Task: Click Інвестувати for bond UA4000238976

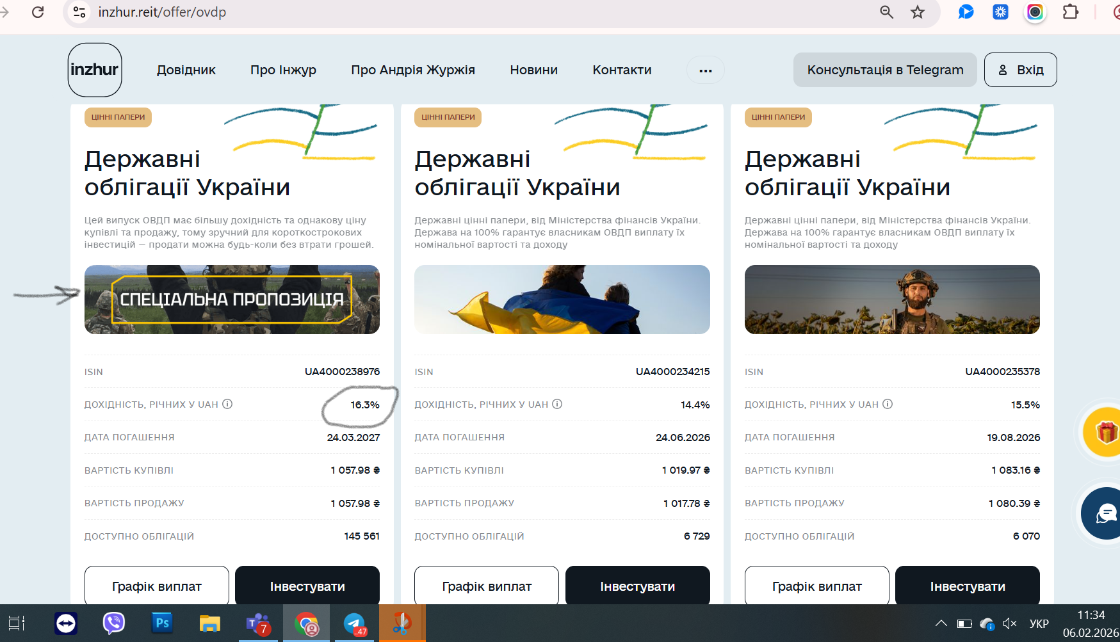Action: [x=307, y=585]
